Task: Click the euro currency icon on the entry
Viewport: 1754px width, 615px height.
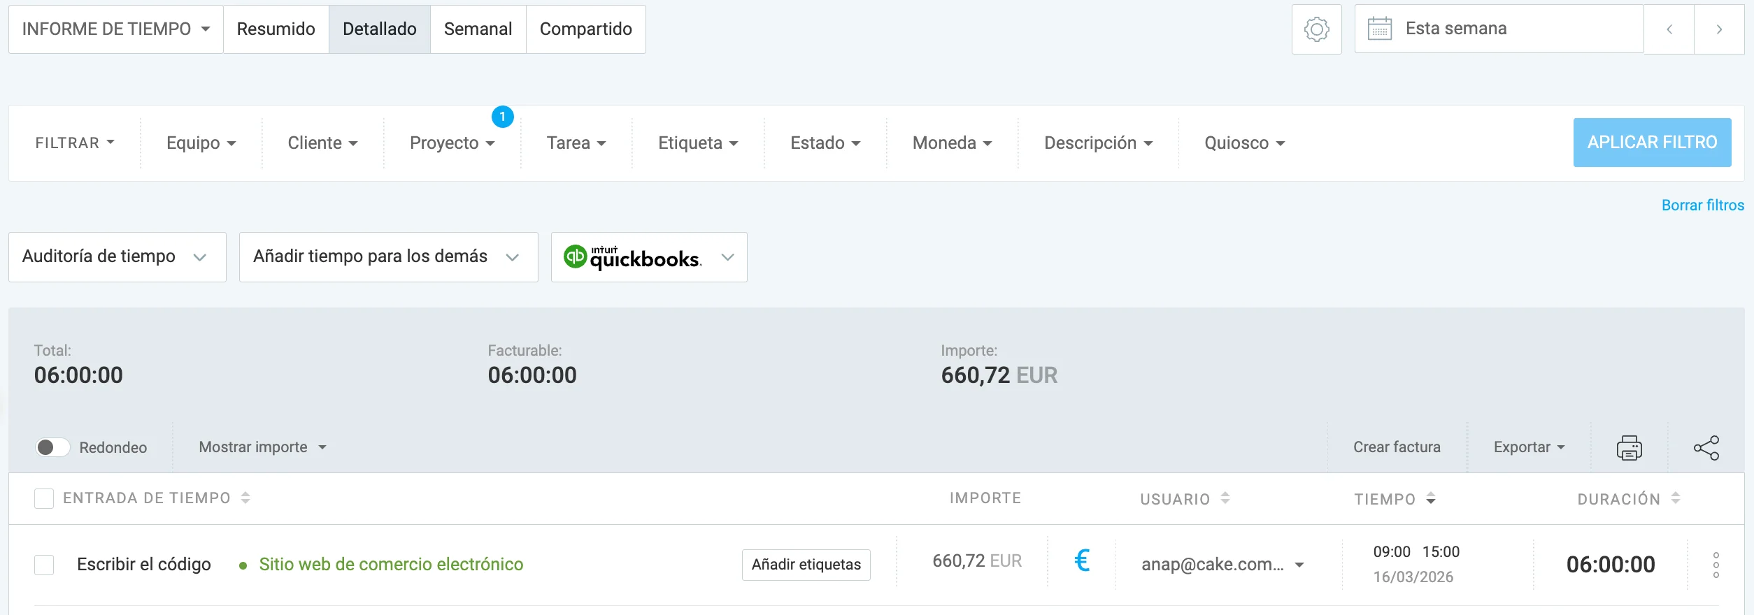Action: tap(1083, 561)
